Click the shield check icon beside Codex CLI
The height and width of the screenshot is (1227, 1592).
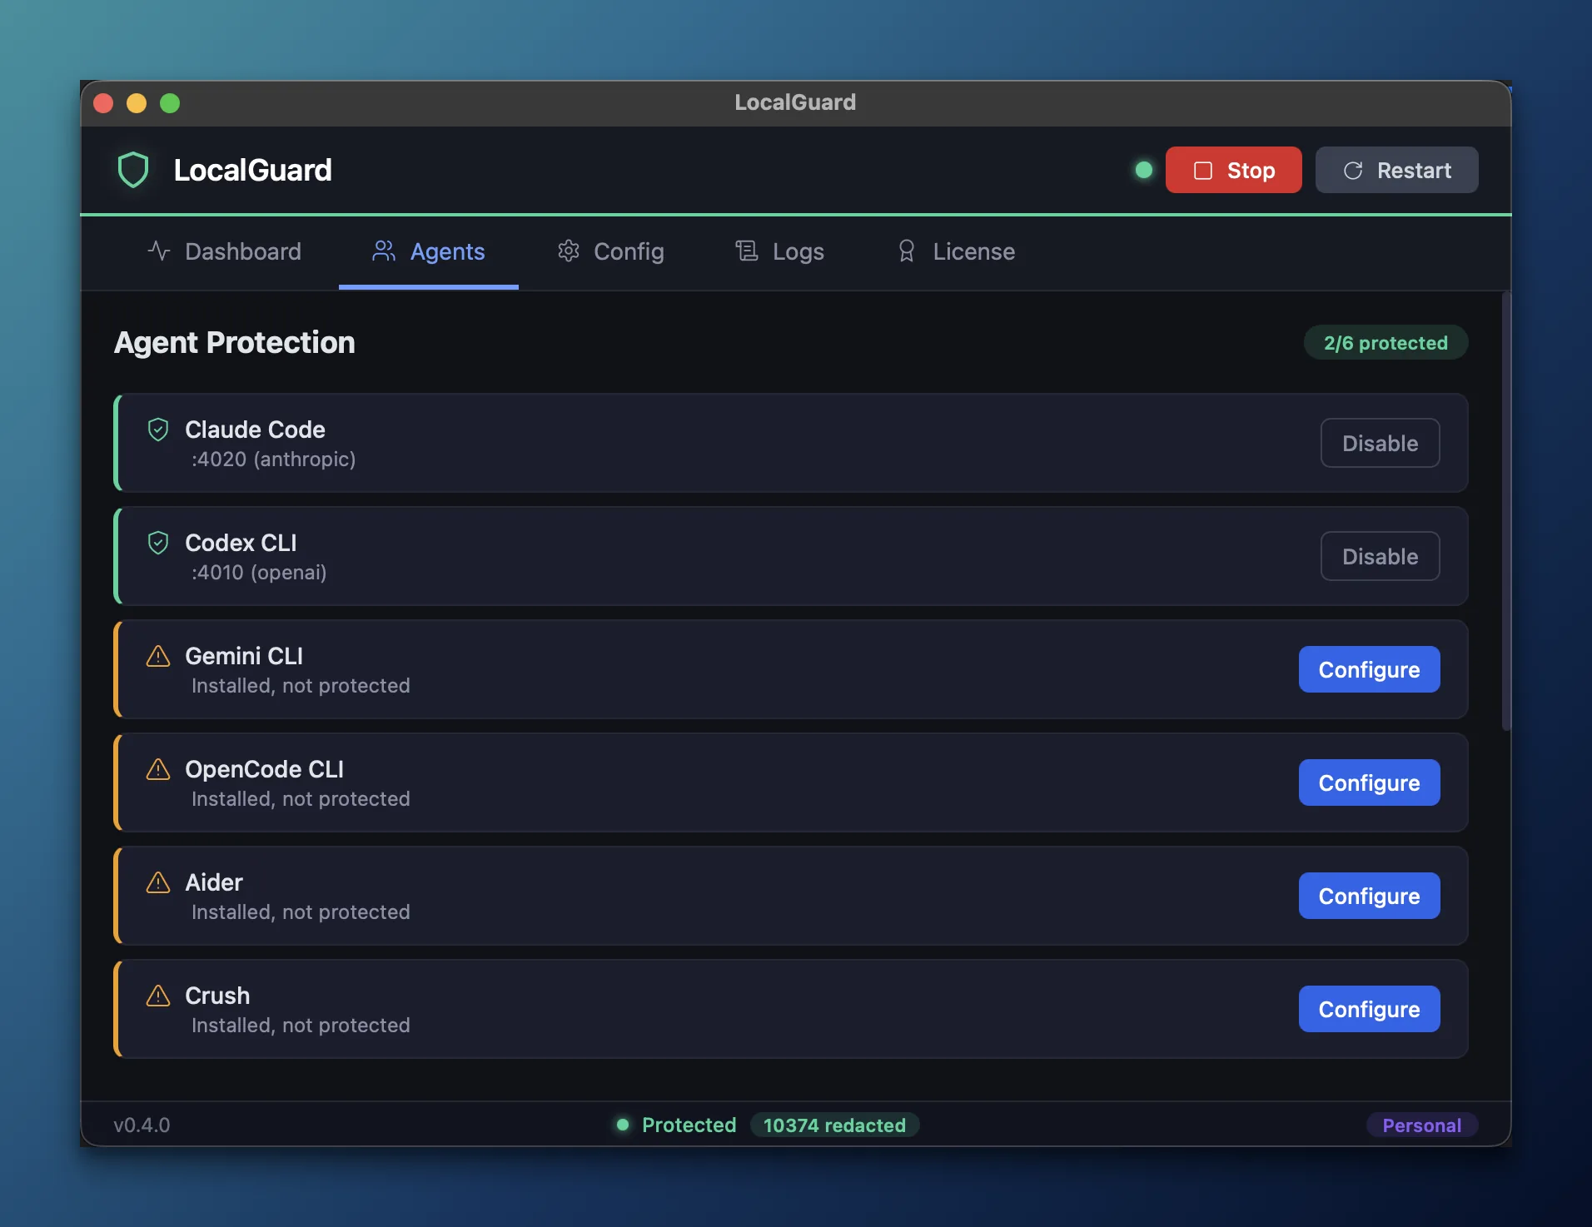coord(158,543)
